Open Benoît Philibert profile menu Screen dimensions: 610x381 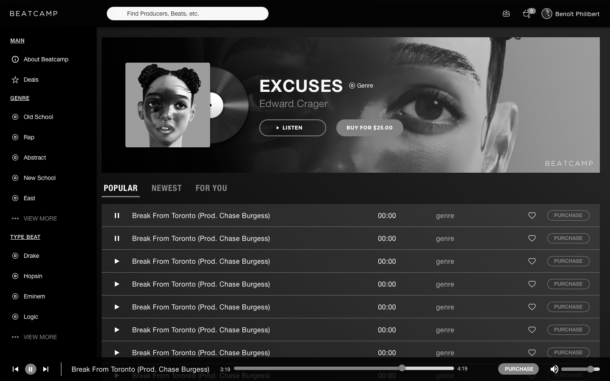click(571, 14)
